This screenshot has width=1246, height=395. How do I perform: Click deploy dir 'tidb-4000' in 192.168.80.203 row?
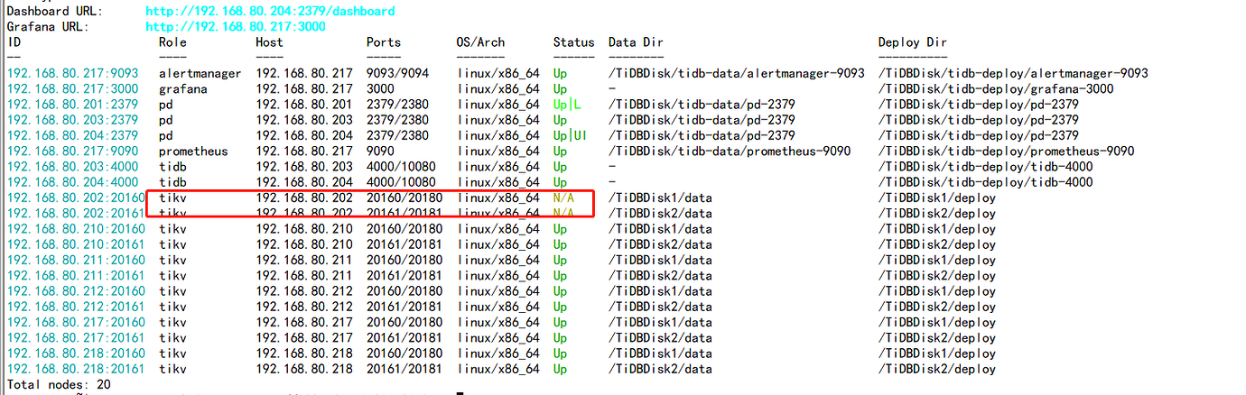click(985, 167)
